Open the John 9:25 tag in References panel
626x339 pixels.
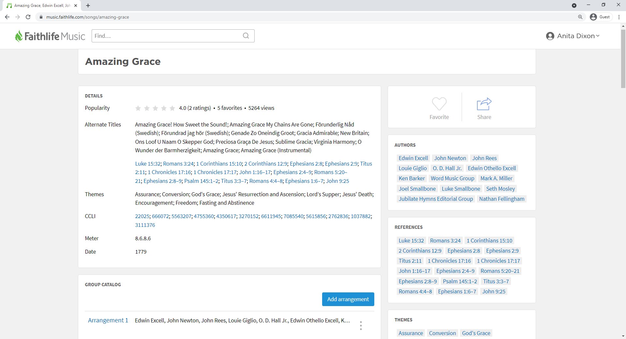494,291
